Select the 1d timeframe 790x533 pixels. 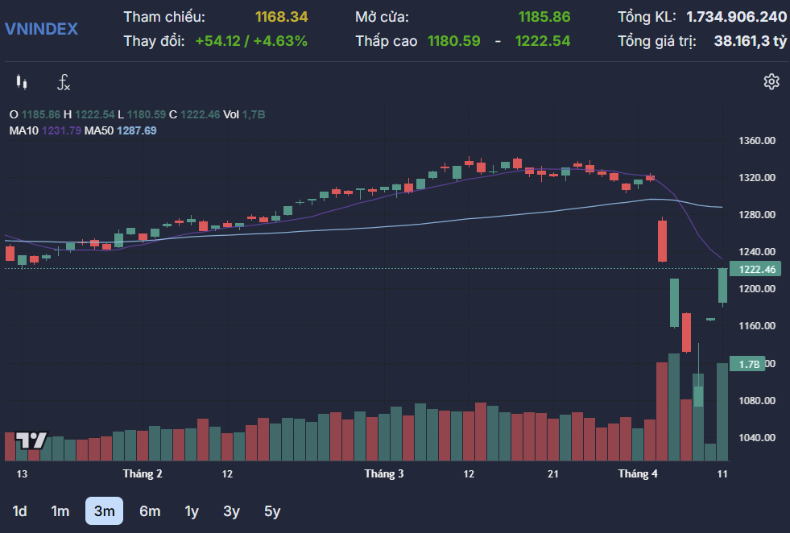click(x=20, y=510)
